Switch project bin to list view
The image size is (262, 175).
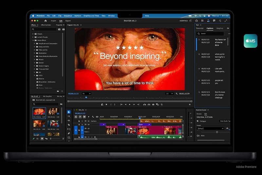point(38,139)
